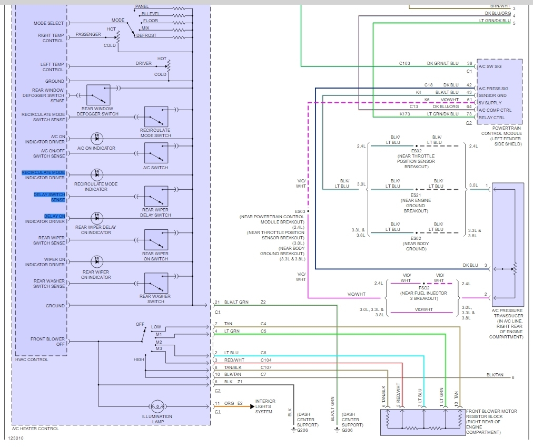Screen dimensions: 533x447
Task: Click the driver left temp potentiometer symbol
Action: tap(169, 66)
